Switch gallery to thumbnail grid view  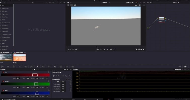50,3
